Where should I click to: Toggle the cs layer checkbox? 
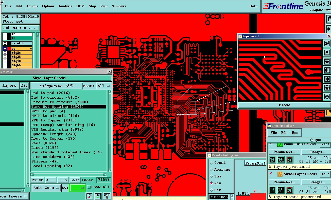5,49
